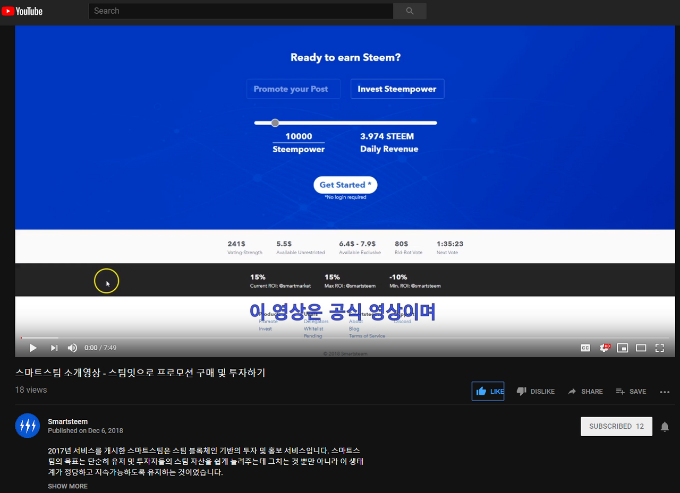Open the more actions ellipsis menu

[x=665, y=392]
